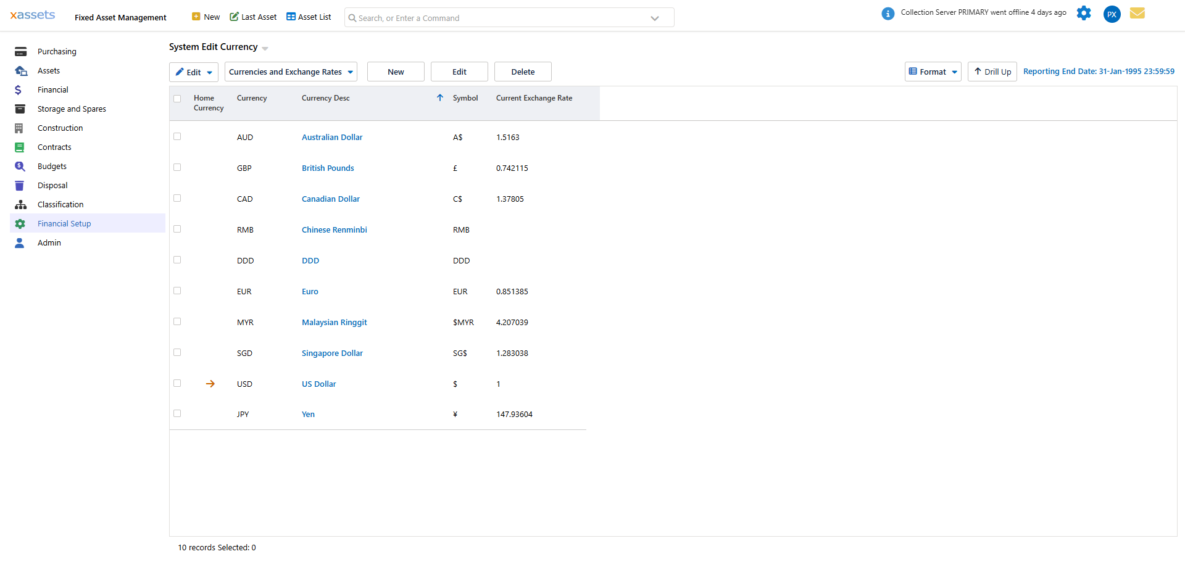
Task: Click the Budgets magnifier icon in sidebar
Action: click(20, 167)
